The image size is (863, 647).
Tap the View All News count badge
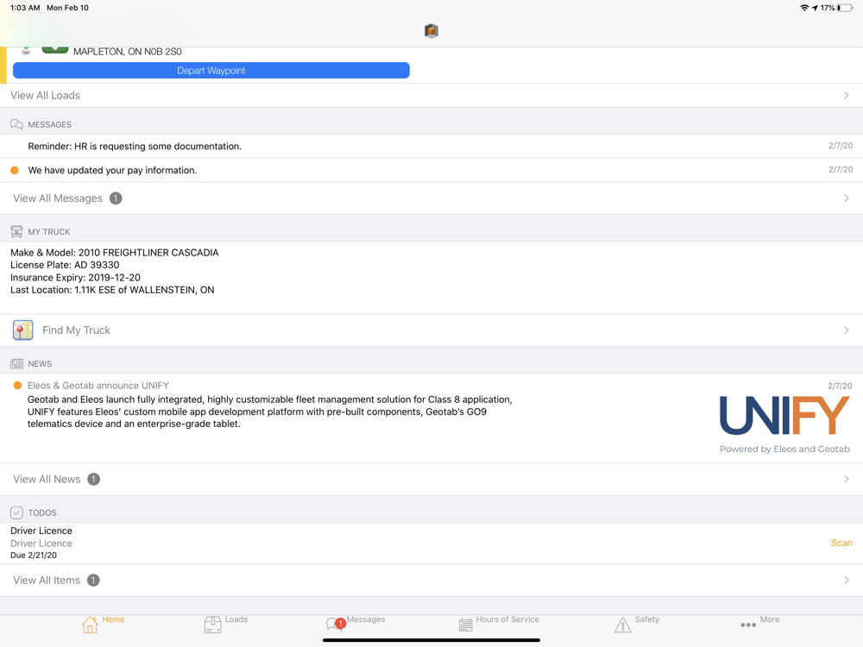[x=93, y=479]
